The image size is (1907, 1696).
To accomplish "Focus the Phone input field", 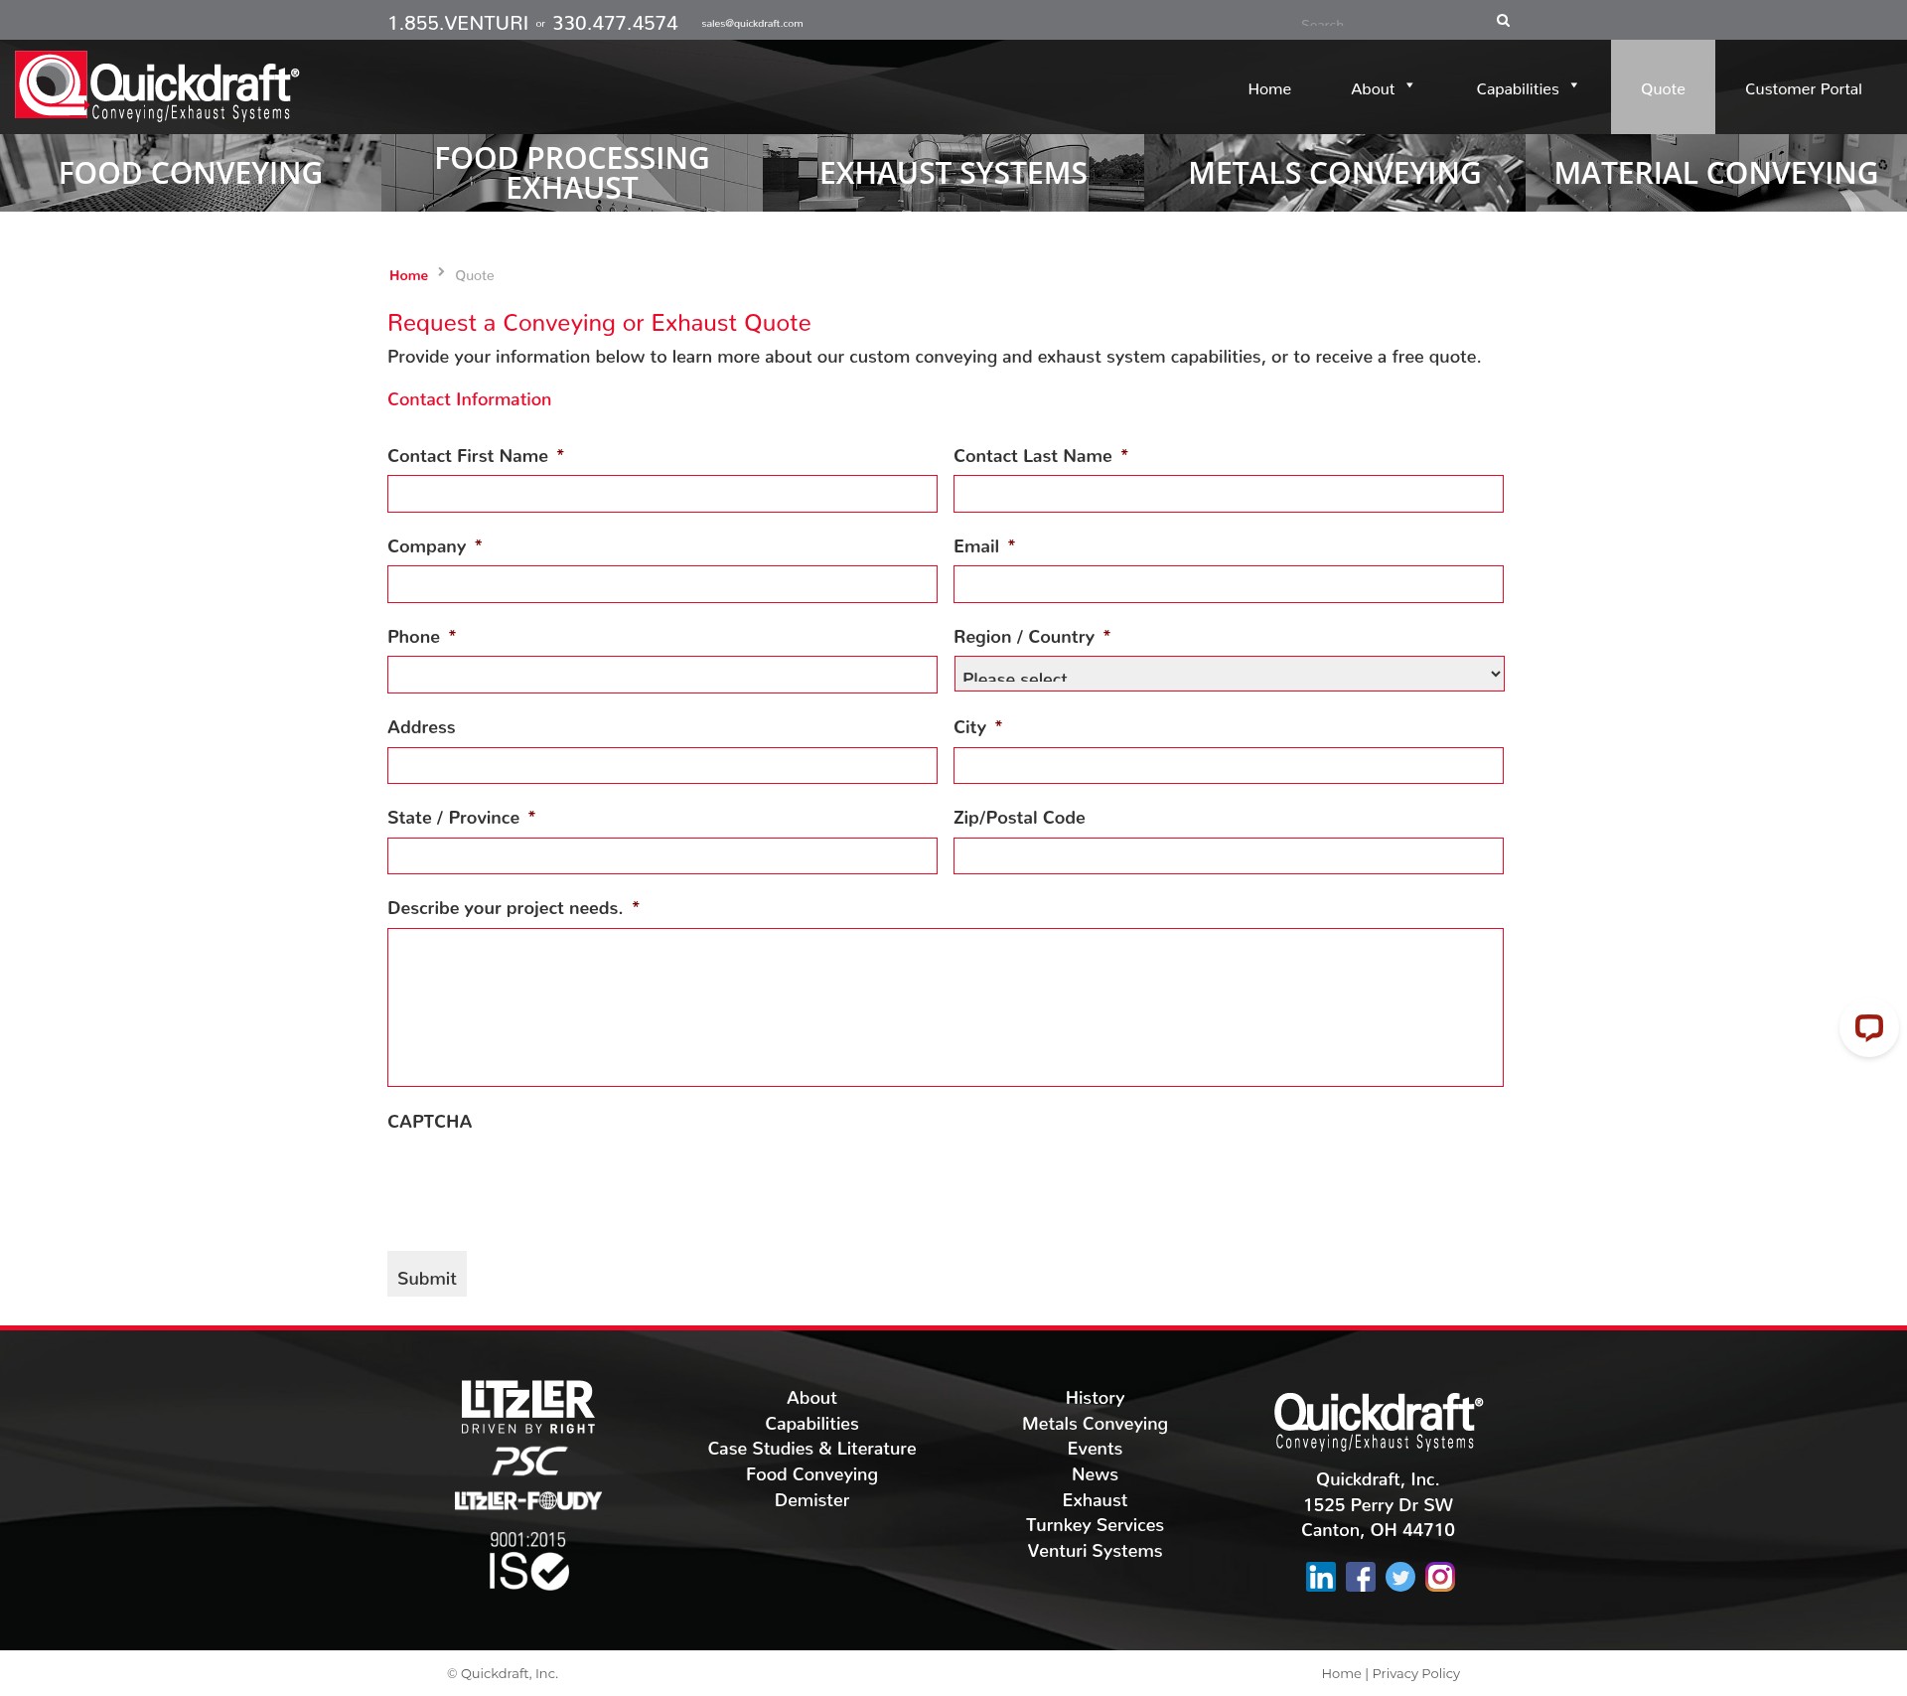I will click(662, 675).
